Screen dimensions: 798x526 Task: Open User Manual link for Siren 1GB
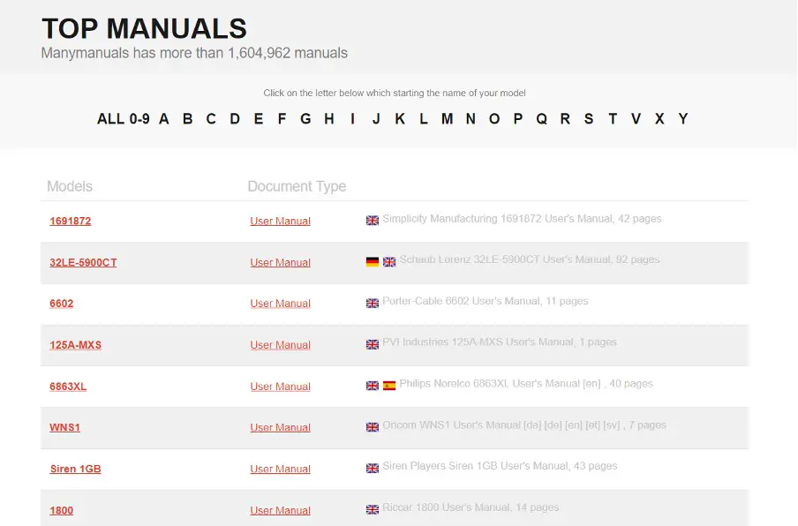point(281,469)
